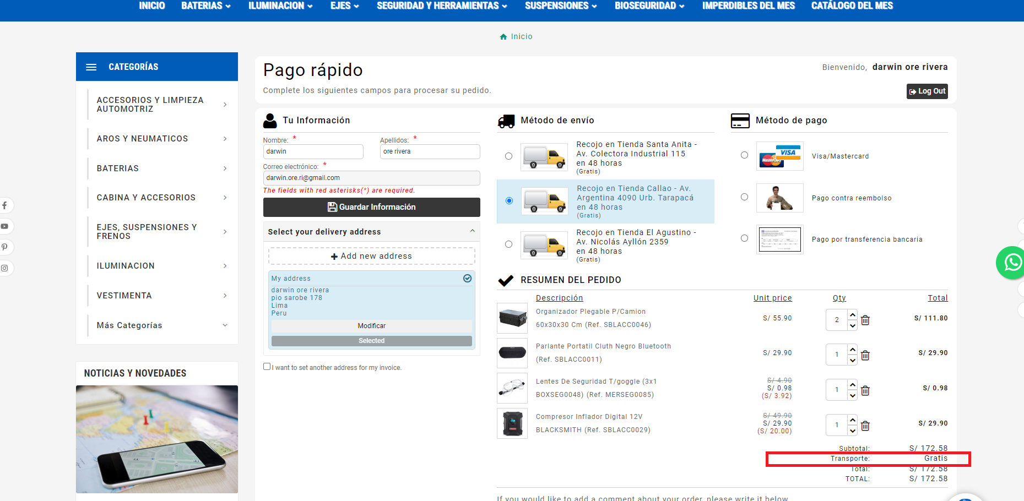Delete Compresor Inflador item with trash icon

(x=865, y=426)
